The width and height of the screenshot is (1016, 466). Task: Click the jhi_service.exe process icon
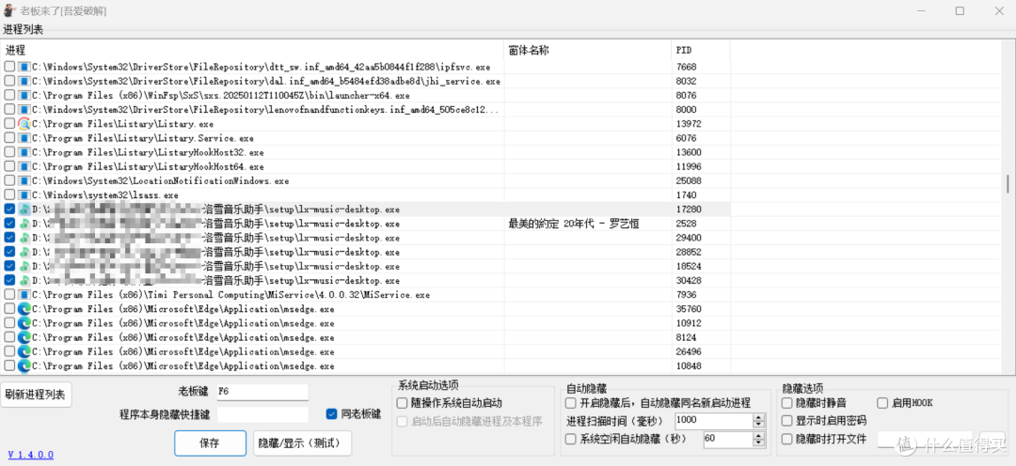click(24, 81)
